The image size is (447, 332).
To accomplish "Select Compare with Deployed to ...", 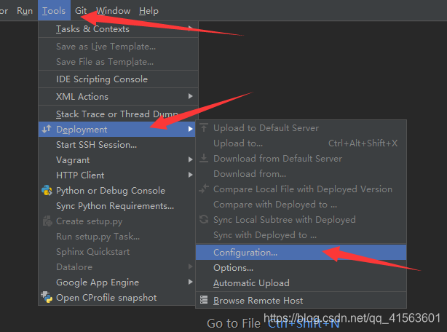I will (x=301, y=205).
